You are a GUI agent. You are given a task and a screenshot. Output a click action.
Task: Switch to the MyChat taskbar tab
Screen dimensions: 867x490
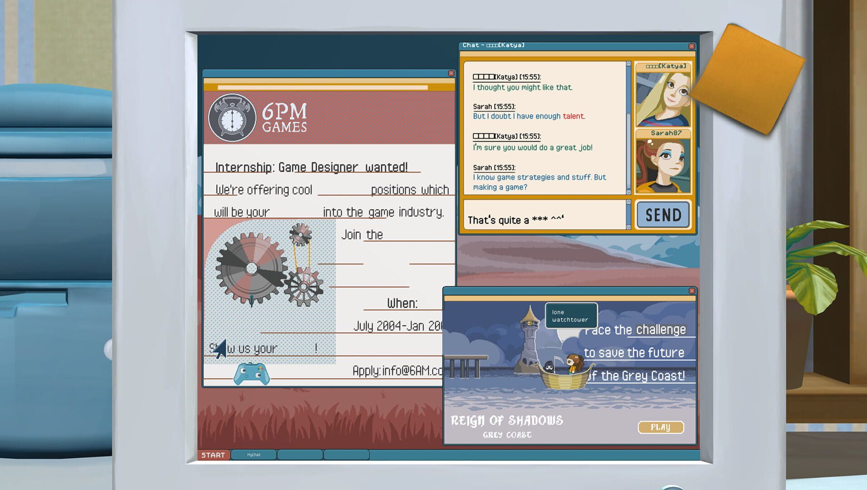click(x=254, y=455)
